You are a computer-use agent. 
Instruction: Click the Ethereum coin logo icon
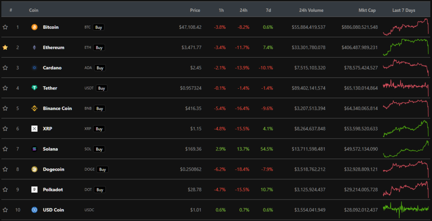pos(34,47)
